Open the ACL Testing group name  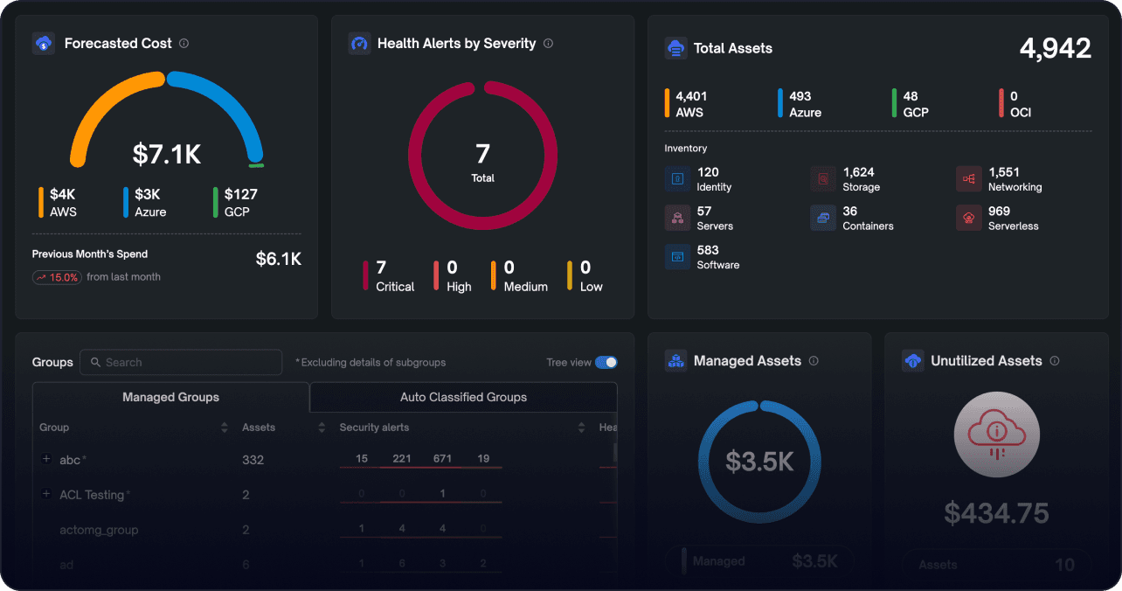[92, 495]
